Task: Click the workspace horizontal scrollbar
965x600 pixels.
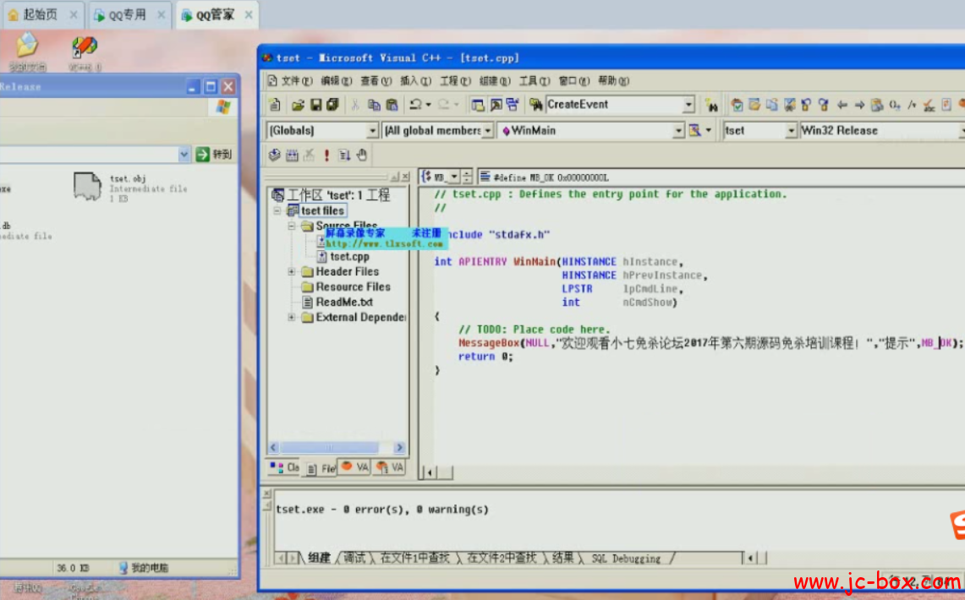Action: click(x=336, y=448)
